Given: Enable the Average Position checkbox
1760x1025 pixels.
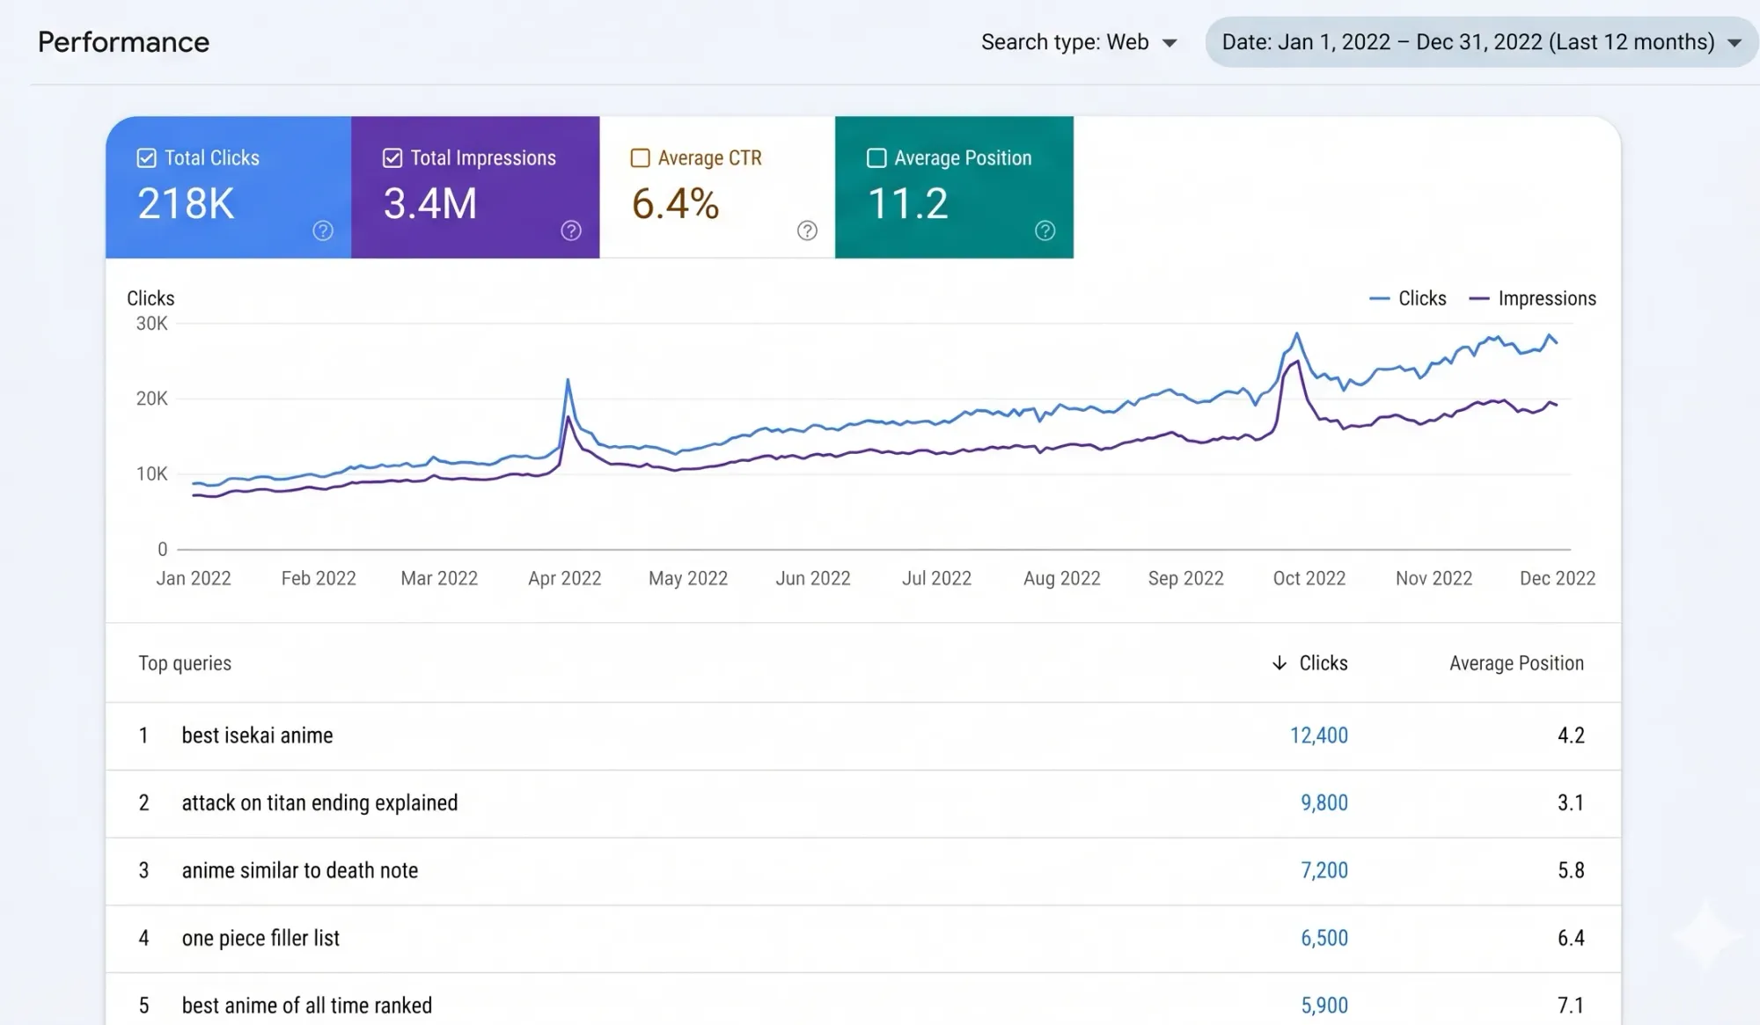Looking at the screenshot, I should coord(876,158).
